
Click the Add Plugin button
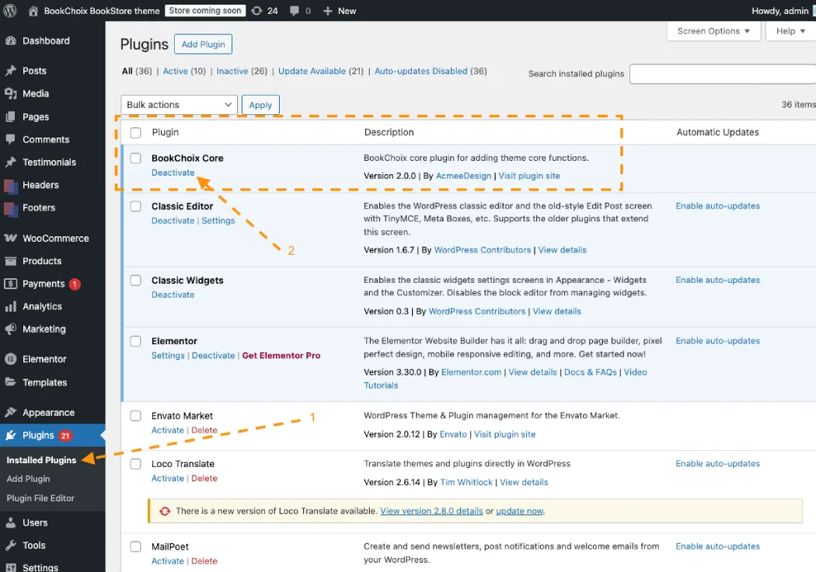click(203, 44)
